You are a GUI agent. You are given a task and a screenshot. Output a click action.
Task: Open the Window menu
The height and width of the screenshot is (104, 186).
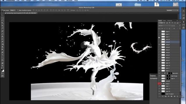tap(69, 1)
